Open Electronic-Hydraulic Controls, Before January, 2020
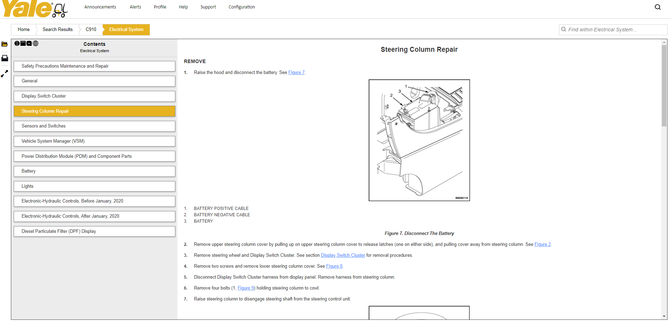 [x=94, y=201]
